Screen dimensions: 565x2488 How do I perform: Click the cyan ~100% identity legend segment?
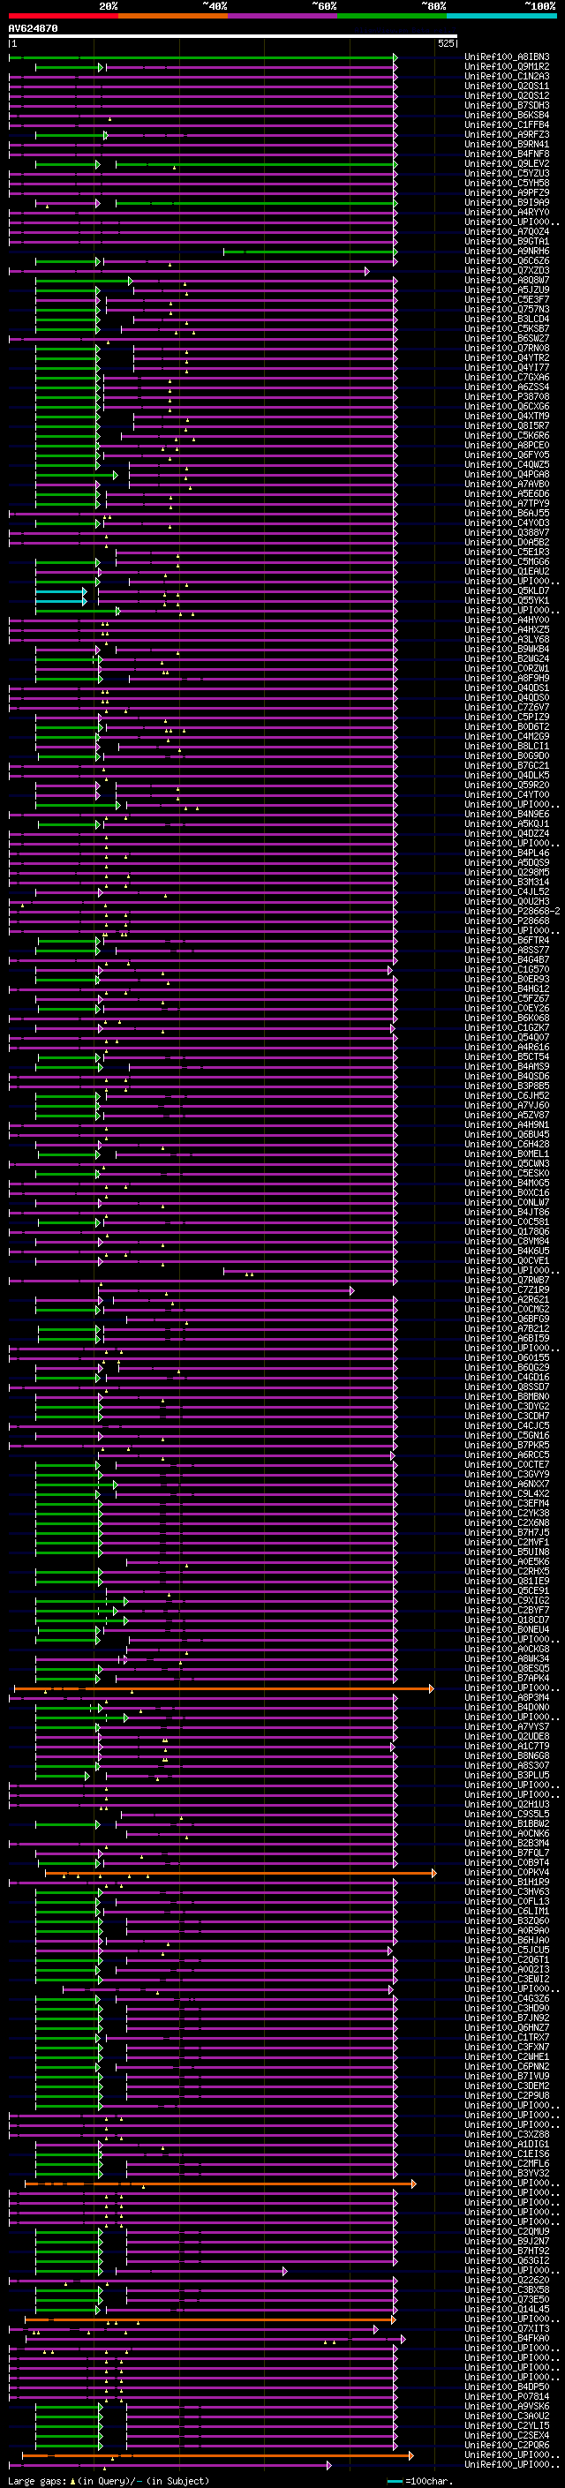(501, 16)
